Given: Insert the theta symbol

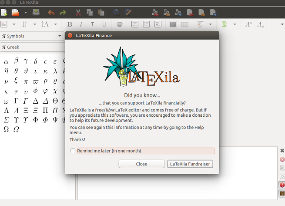Looking at the screenshot, I should coord(16,71).
